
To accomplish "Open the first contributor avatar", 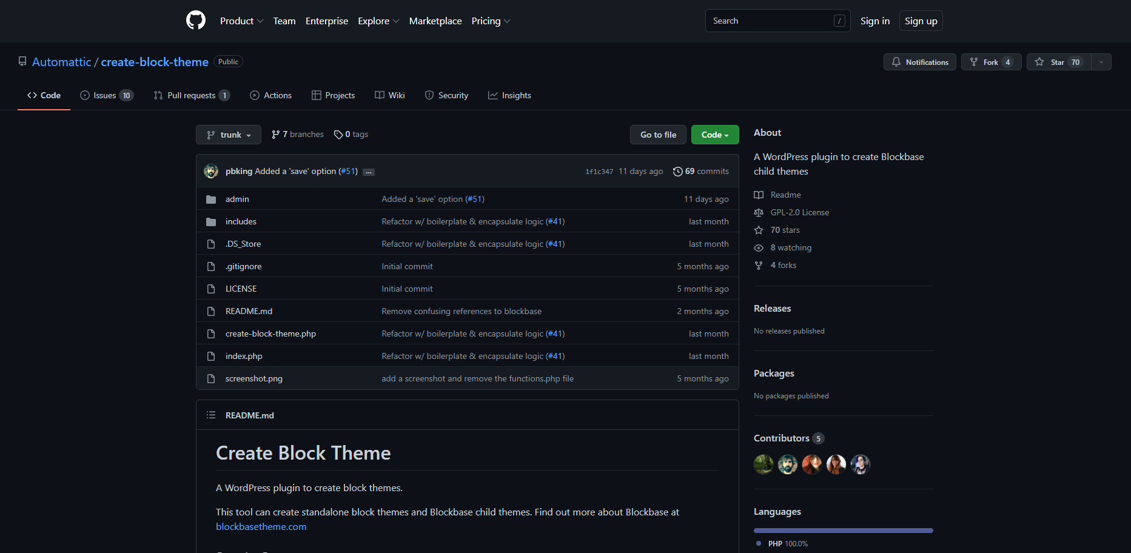I will pos(764,464).
